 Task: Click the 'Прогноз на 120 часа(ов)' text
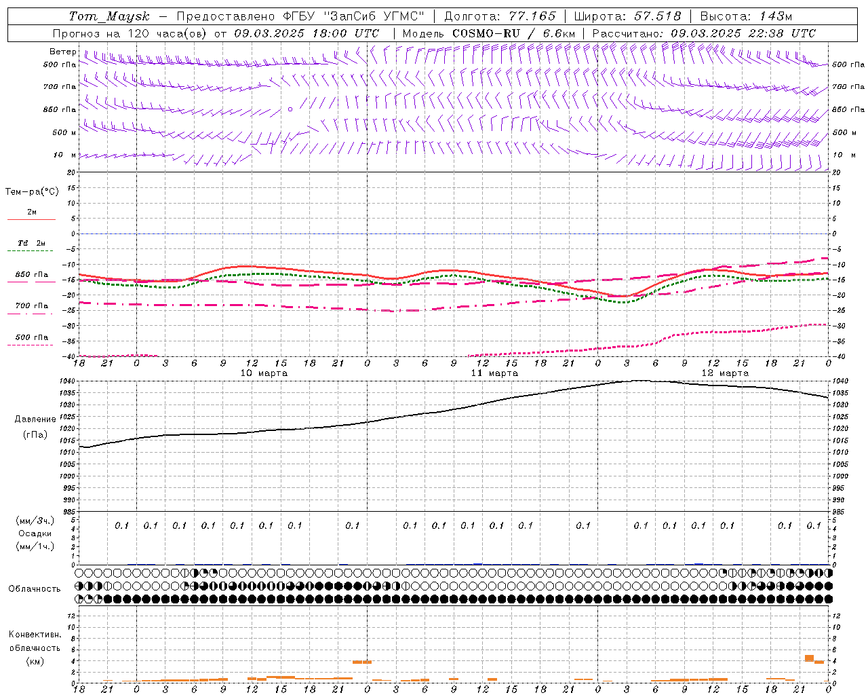[131, 33]
